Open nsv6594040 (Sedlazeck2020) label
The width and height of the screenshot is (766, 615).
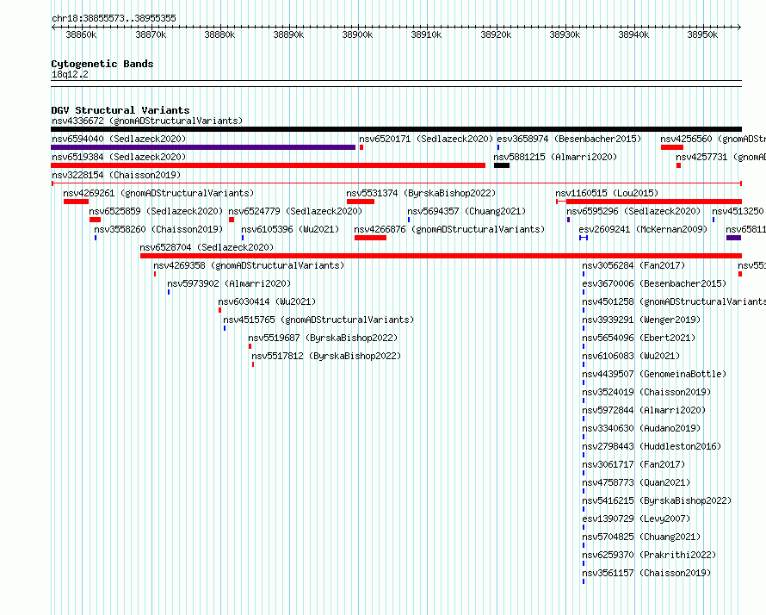pyautogui.click(x=119, y=139)
